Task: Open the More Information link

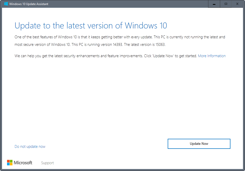Action: tap(212, 56)
